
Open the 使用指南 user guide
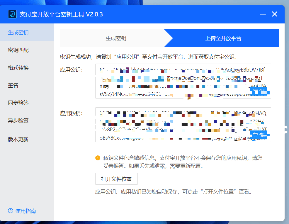[23, 211]
